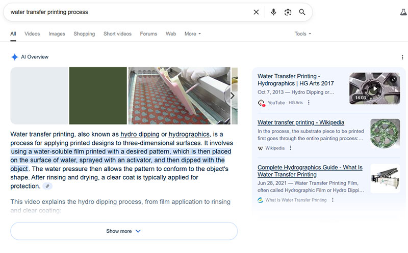
Task: Open the dark green carousel image
Action: coord(98,96)
